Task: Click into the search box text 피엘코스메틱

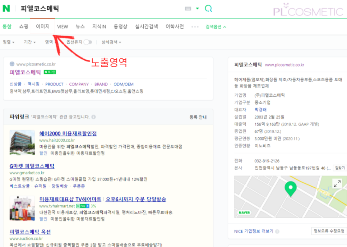Action: (x=40, y=8)
